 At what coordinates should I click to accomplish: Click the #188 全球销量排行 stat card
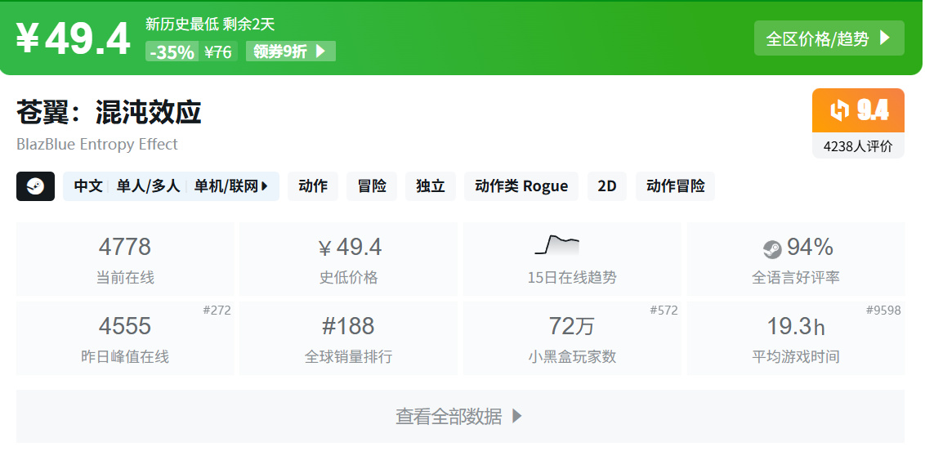349,338
